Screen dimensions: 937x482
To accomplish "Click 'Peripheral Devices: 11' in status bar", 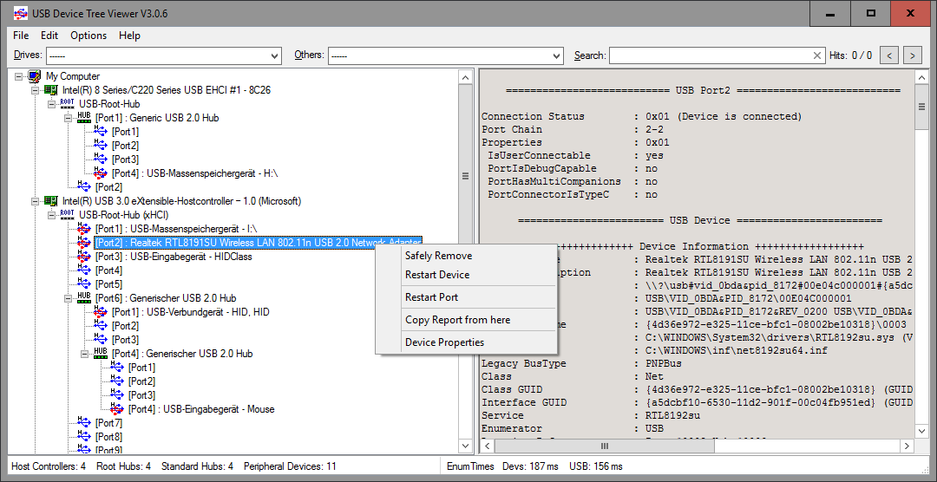I will click(x=290, y=466).
